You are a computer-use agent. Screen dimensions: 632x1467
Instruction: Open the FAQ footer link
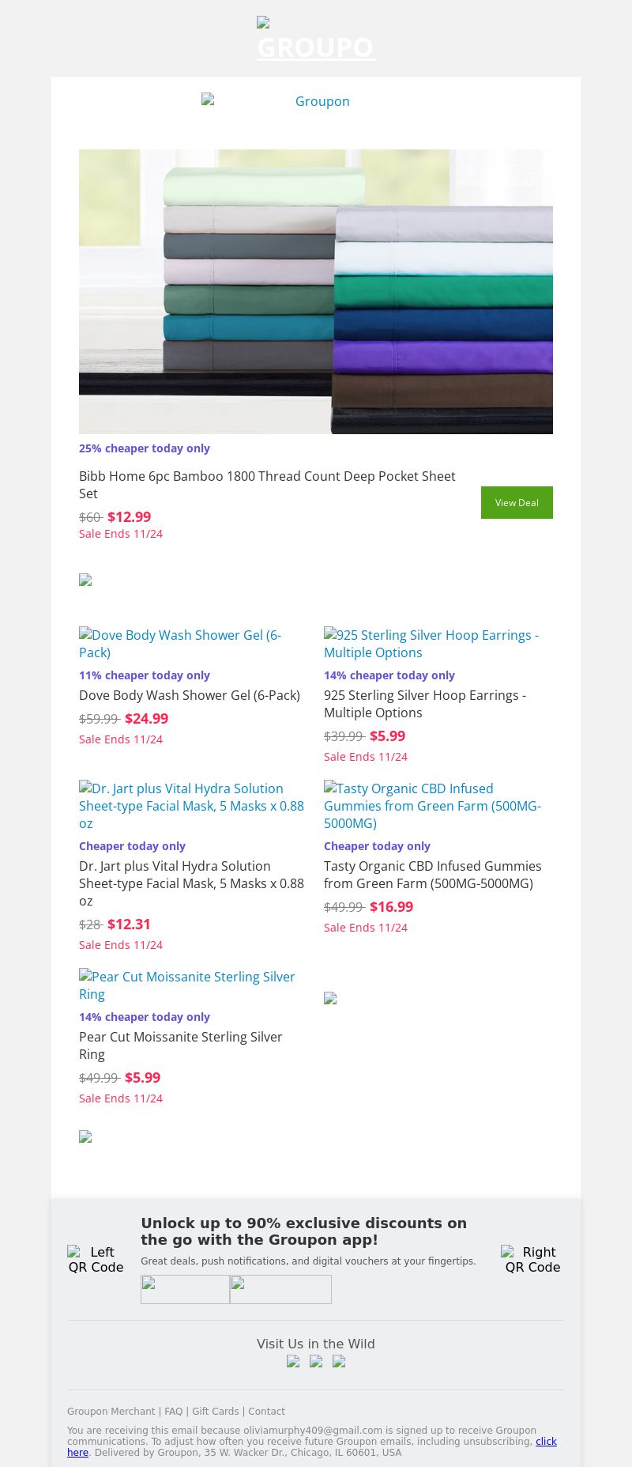point(174,1411)
